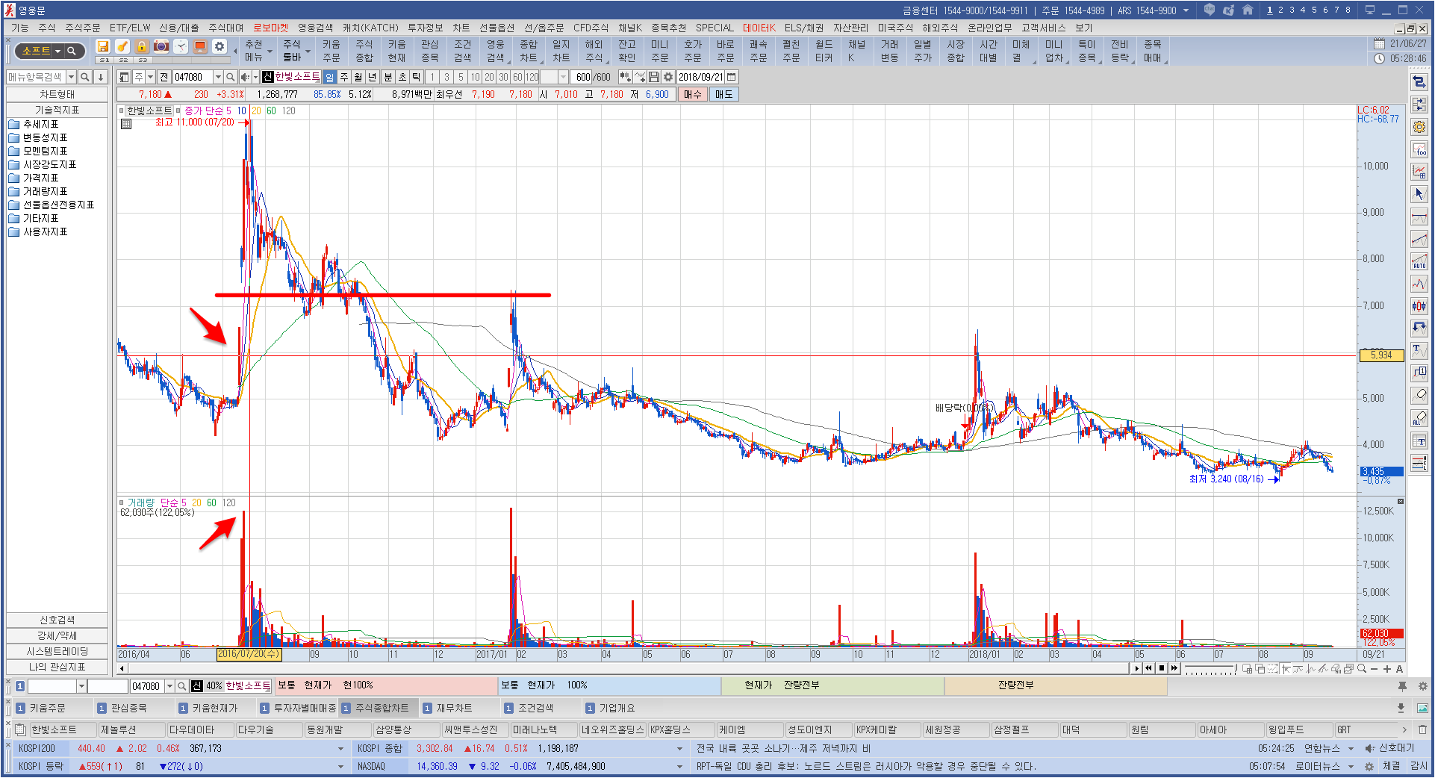Toggle the 30 interval button

tap(503, 77)
